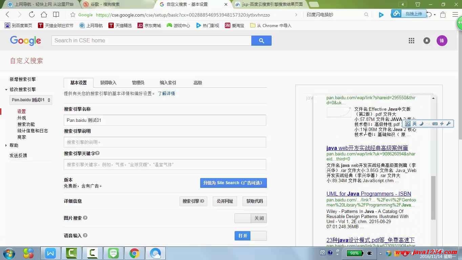Click the 公开网址 button

tap(225, 201)
